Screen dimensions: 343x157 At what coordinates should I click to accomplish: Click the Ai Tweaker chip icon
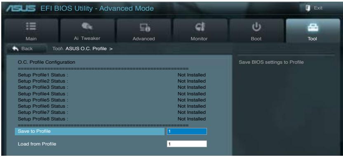(87, 26)
